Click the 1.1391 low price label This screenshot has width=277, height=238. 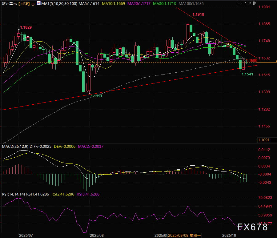(96, 96)
